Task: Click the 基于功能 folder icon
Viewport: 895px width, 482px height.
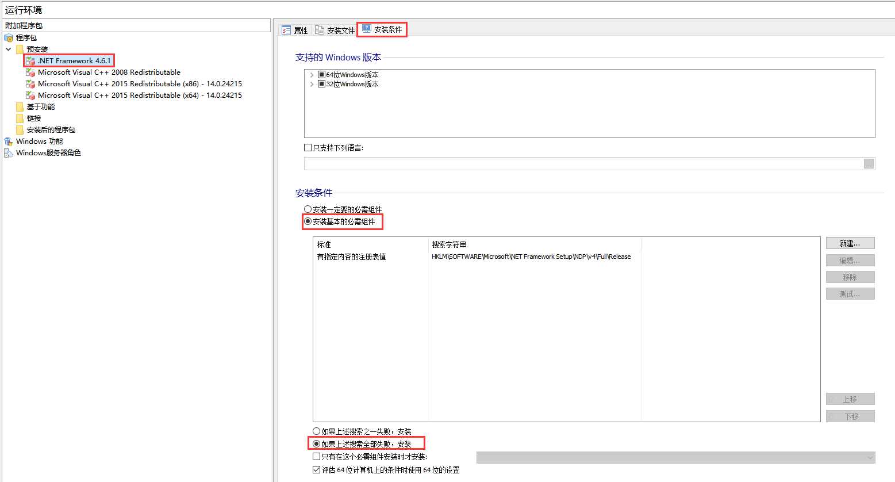Action: [20, 107]
